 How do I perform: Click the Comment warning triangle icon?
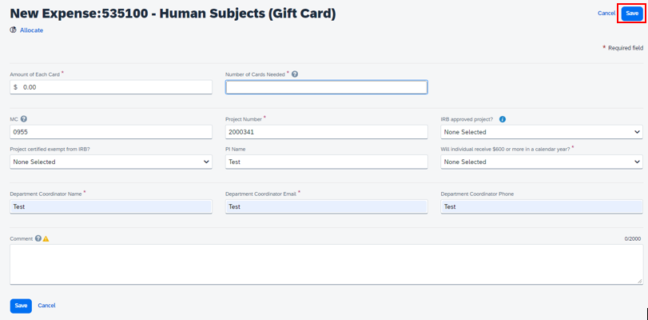click(46, 238)
